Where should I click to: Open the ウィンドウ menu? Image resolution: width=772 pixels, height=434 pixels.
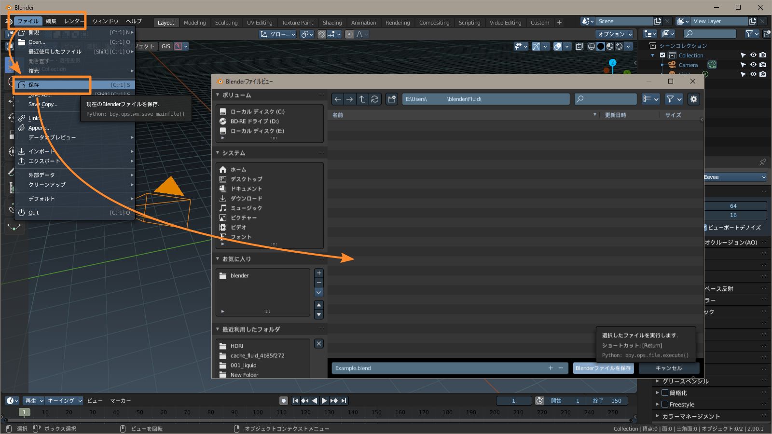105,21
